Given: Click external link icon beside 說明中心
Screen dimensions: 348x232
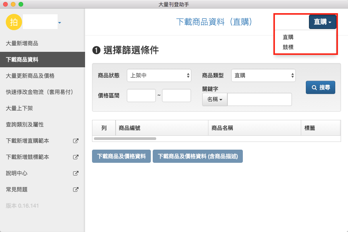Looking at the screenshot, I should click(x=76, y=173).
